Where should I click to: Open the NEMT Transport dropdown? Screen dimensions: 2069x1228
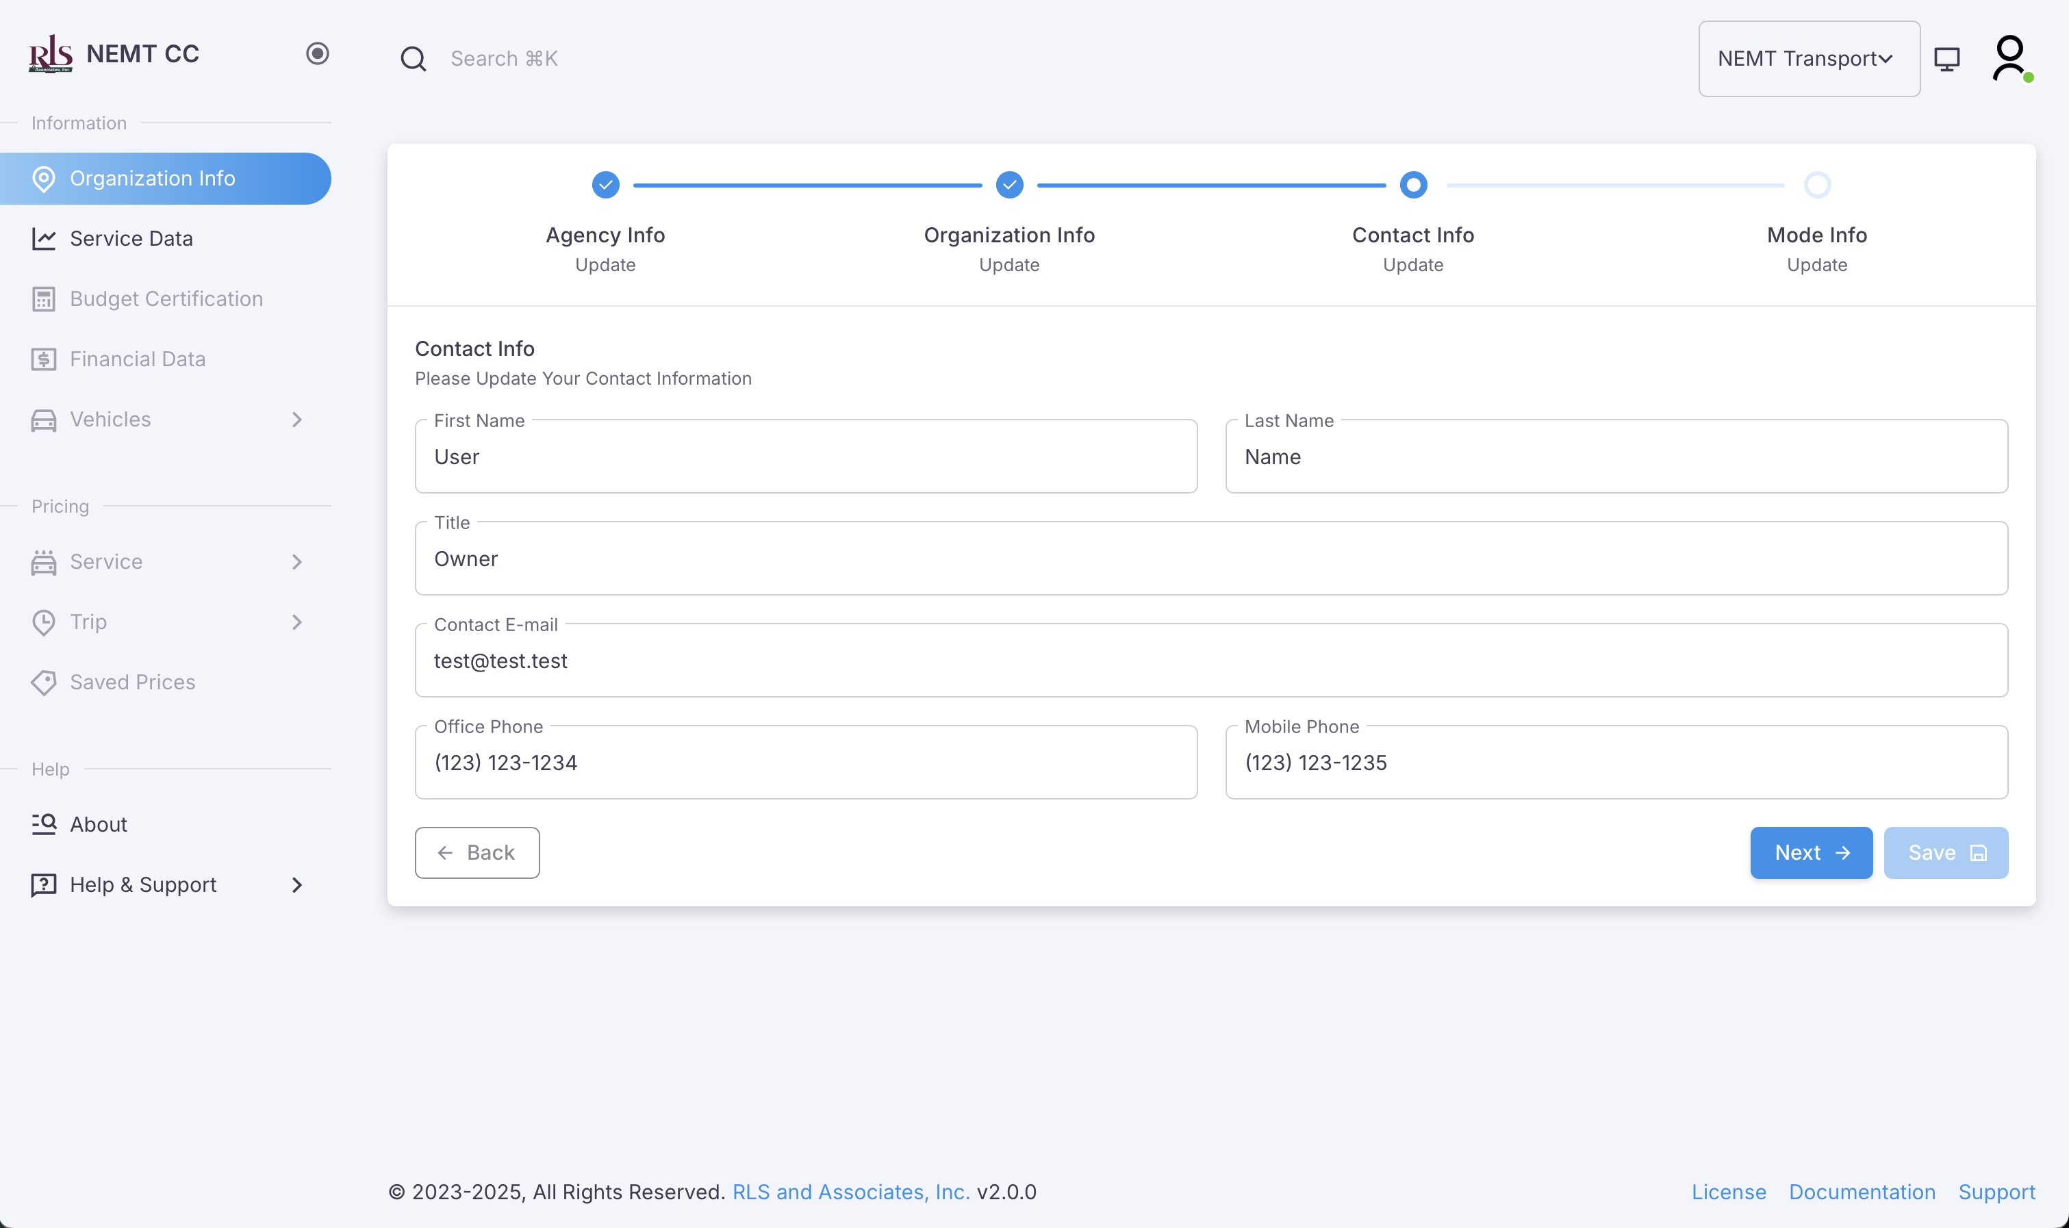(1808, 59)
